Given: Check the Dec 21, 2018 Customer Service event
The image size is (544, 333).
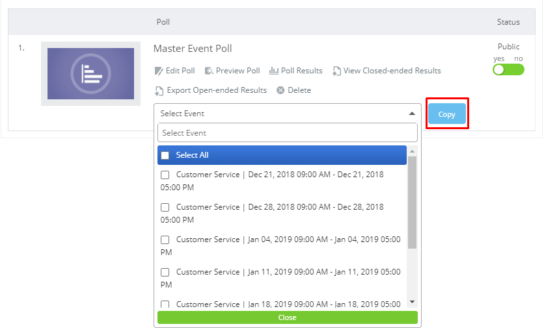Looking at the screenshot, I should coord(165,175).
